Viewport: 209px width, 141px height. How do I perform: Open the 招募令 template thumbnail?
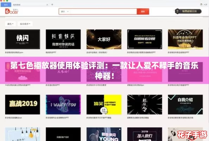pos(145,105)
